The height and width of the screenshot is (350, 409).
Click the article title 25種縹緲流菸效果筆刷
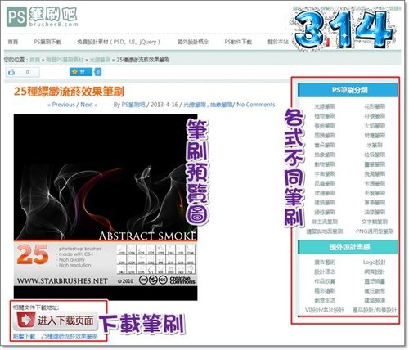click(x=69, y=92)
